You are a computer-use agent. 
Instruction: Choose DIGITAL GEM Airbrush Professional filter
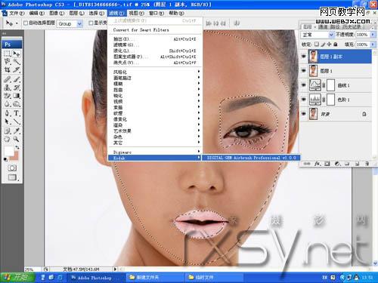point(252,158)
